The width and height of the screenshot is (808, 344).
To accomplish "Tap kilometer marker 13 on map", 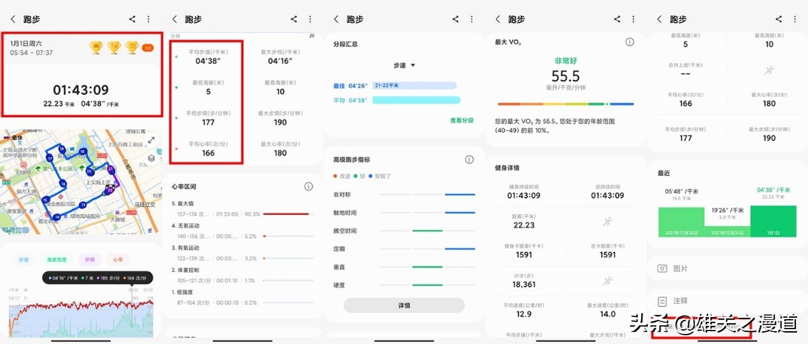I will click(x=83, y=204).
